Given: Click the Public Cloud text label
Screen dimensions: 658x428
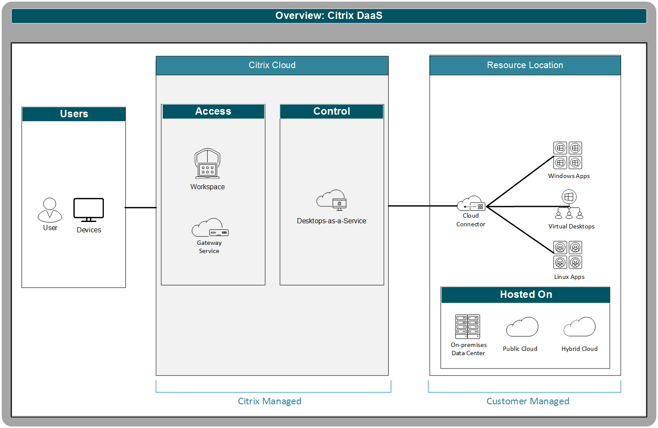Looking at the screenshot, I should pyautogui.click(x=520, y=349).
